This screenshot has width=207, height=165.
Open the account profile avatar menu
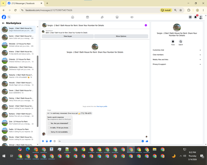(x=201, y=17)
